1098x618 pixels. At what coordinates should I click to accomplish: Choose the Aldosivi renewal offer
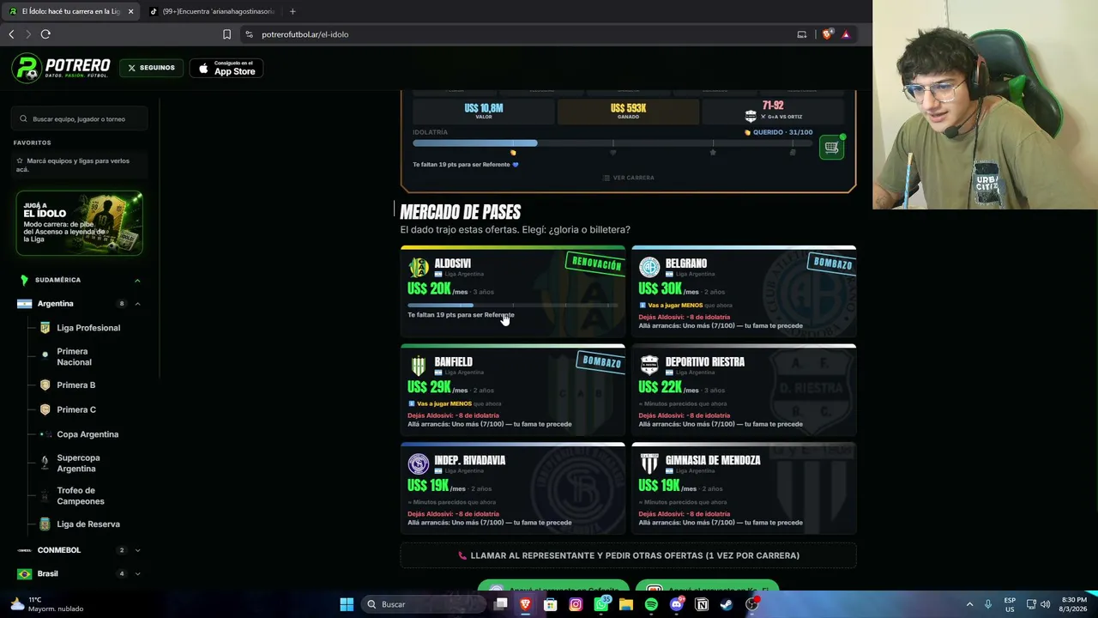tap(513, 292)
